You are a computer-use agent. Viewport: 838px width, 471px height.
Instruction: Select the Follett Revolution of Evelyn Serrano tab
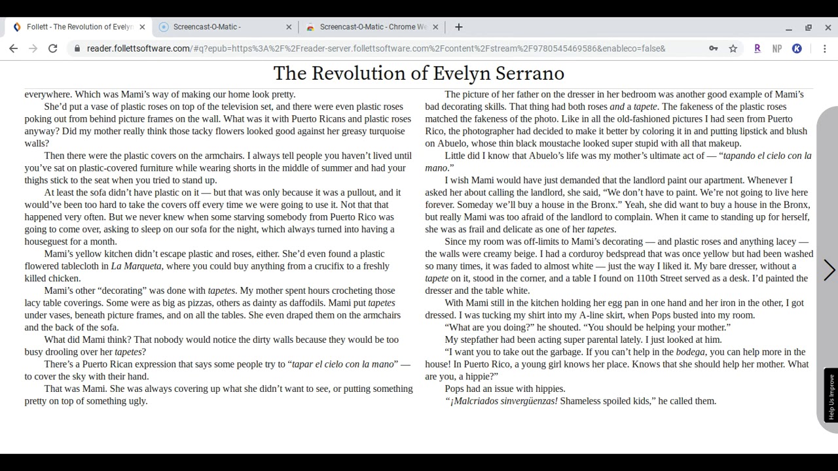[x=78, y=27]
